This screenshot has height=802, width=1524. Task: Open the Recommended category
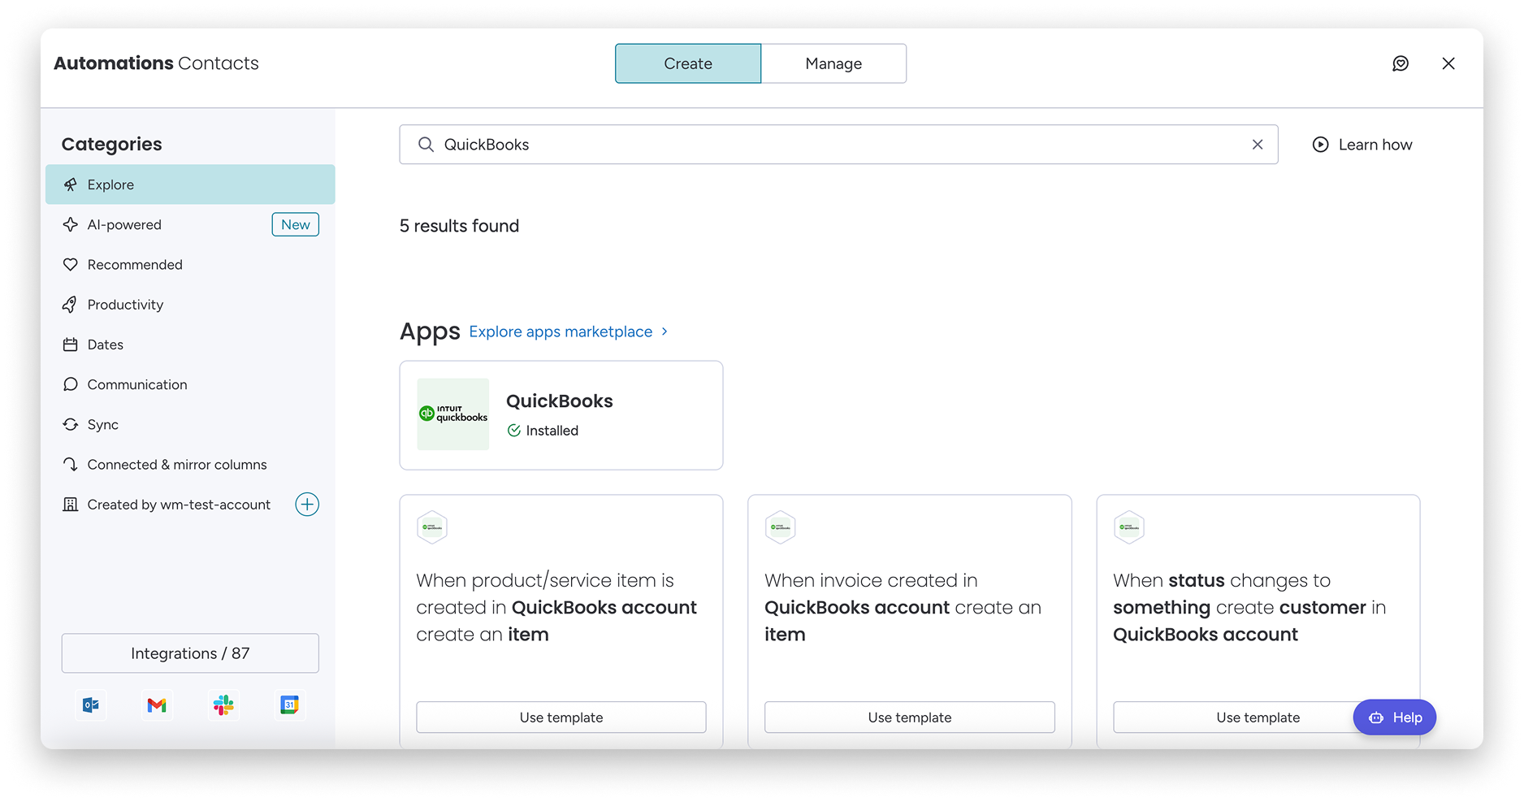click(x=190, y=264)
